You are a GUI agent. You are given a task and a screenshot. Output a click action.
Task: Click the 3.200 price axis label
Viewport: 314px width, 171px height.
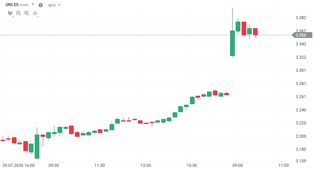301,136
